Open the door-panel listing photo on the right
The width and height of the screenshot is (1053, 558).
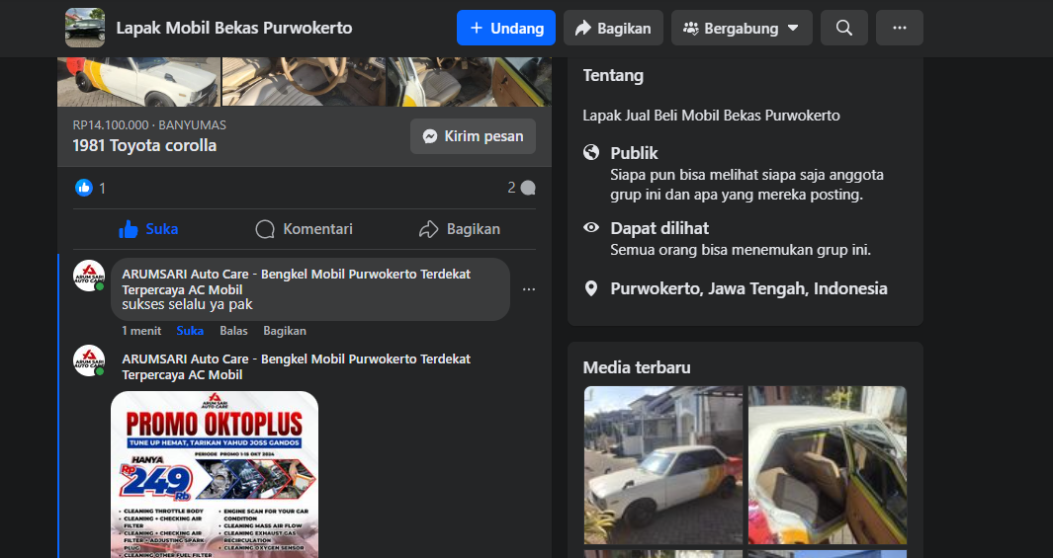tap(470, 82)
